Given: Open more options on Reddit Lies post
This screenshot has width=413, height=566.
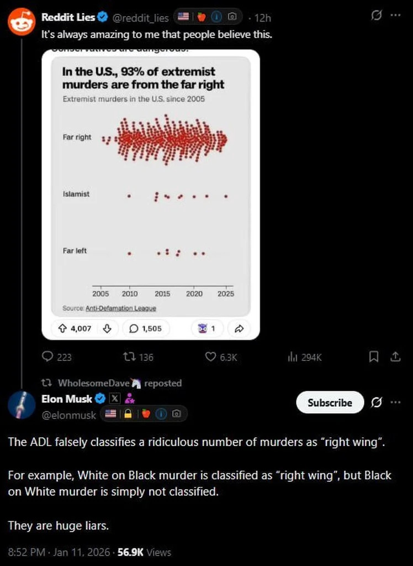Looking at the screenshot, I should [395, 15].
